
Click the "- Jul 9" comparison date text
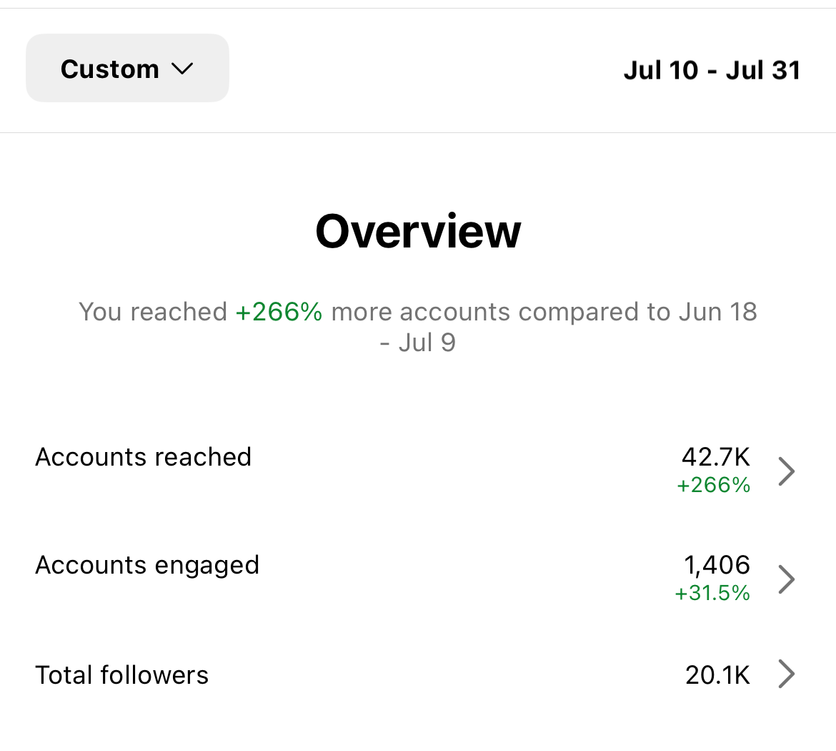(417, 343)
